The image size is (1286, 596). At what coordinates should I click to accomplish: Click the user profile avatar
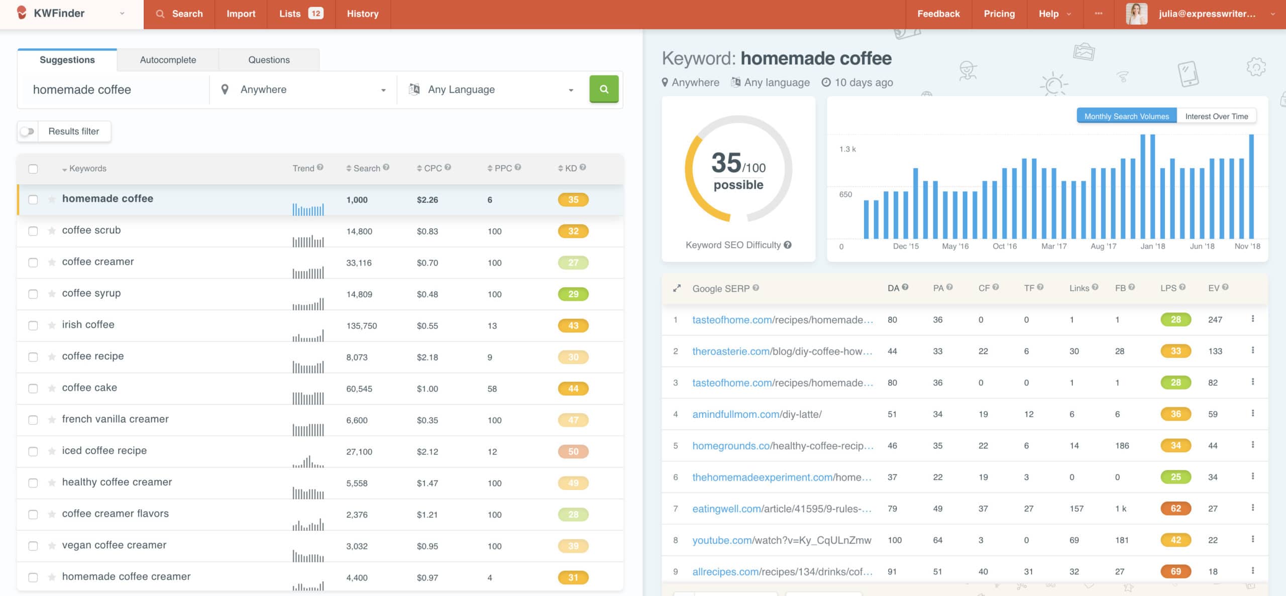(x=1136, y=14)
